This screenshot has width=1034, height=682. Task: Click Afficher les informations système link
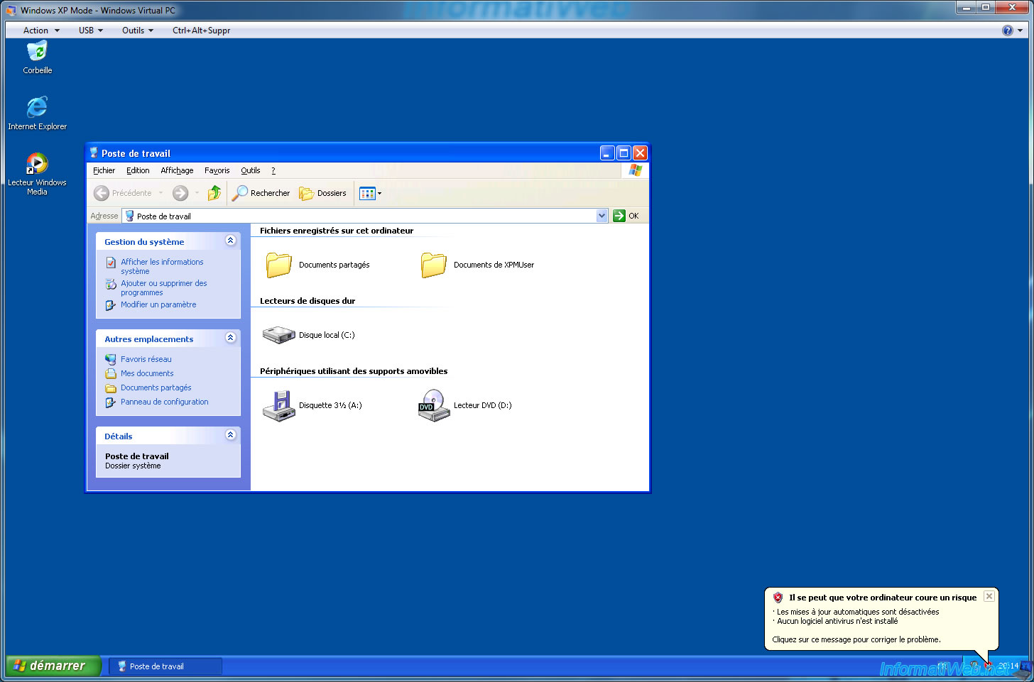click(x=162, y=266)
